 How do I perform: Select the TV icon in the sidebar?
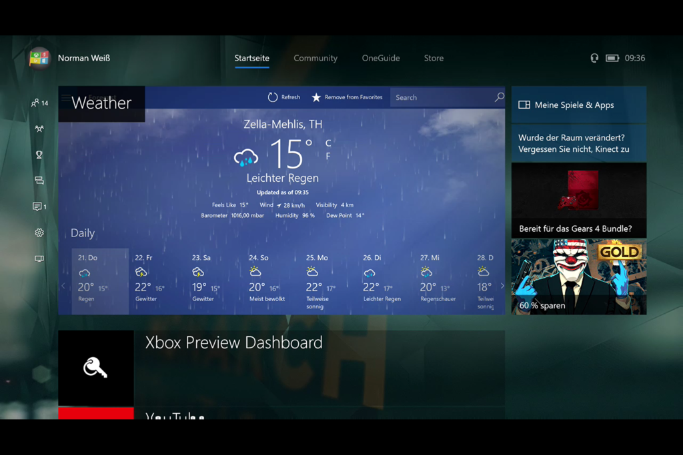(x=38, y=258)
